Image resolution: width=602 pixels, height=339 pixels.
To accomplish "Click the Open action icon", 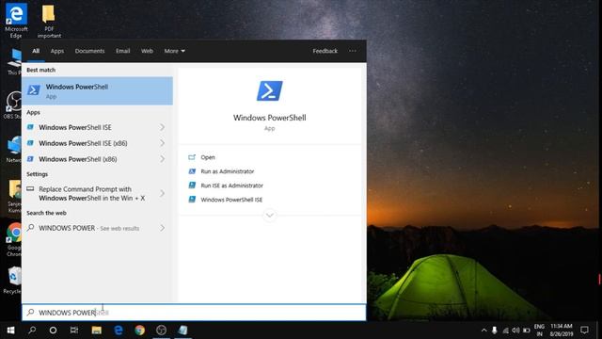I will [x=192, y=157].
